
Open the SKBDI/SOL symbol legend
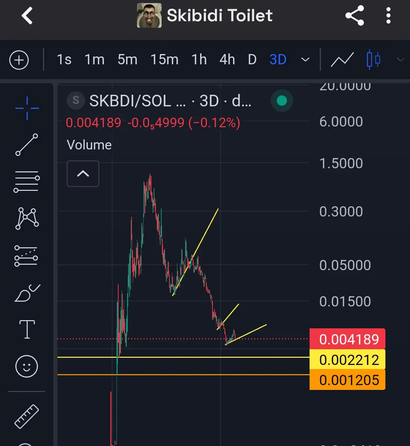[x=170, y=101]
